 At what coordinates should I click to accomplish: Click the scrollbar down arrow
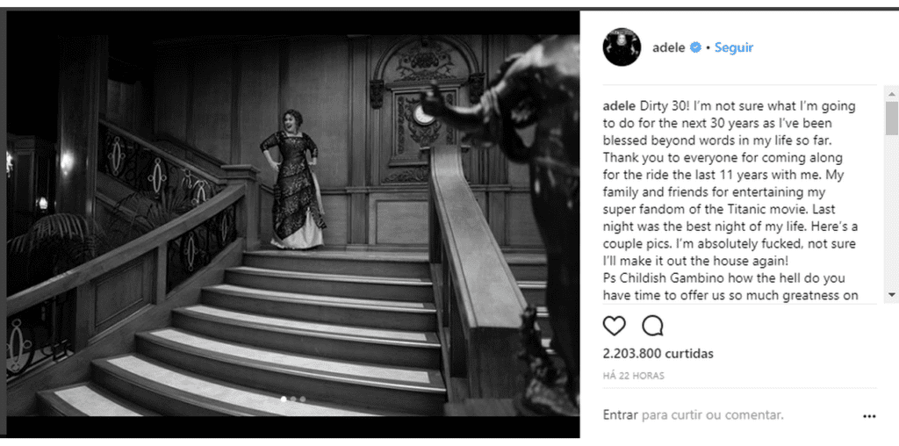(x=892, y=294)
